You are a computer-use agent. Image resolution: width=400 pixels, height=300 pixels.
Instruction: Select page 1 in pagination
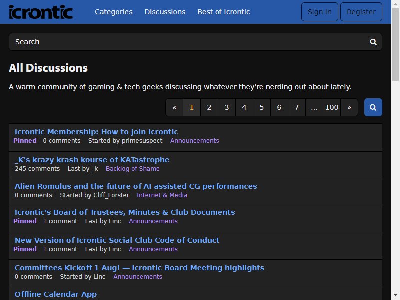click(x=192, y=107)
